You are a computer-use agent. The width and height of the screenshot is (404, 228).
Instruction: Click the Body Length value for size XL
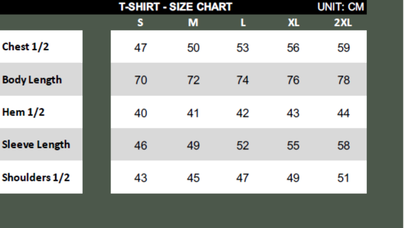[294, 80]
